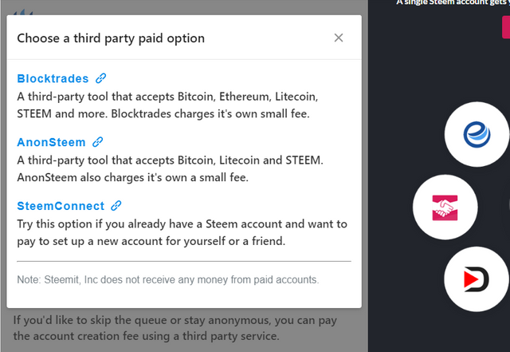The image size is (510, 352).
Task: Follow the AnonSteem link
Action: click(x=51, y=142)
